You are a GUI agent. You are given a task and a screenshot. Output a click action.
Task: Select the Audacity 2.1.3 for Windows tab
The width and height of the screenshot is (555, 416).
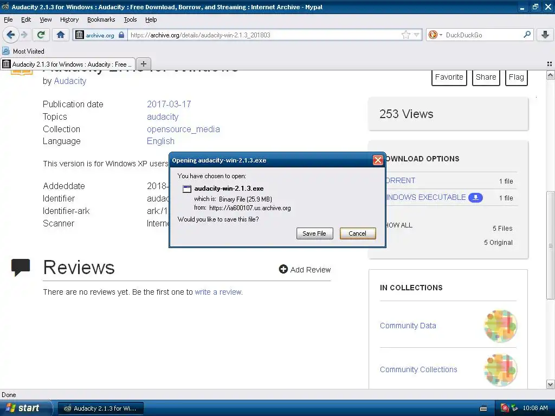point(68,64)
